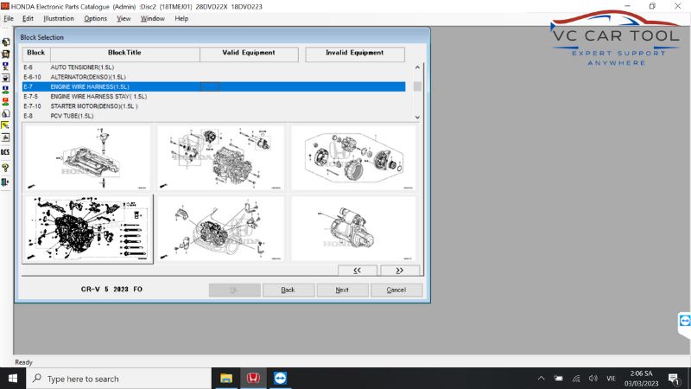
Task: Open the Illustration menu
Action: 59,18
